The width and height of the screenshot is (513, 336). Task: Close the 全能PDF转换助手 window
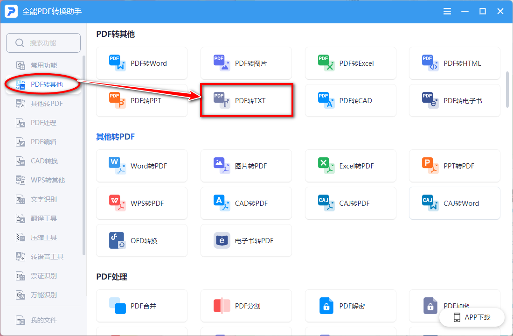coord(500,12)
